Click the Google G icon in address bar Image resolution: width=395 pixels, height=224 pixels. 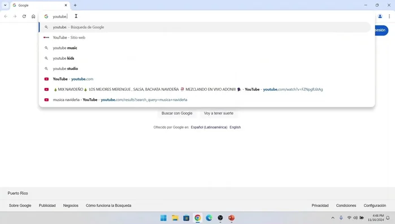46,16
